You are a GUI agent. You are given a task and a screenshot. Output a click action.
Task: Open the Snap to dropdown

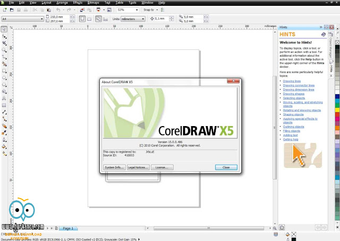(x=157, y=10)
